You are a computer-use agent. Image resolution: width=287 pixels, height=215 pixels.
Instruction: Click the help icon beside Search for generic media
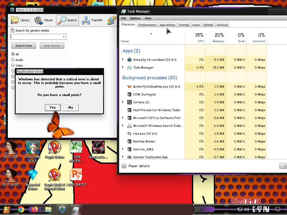pyautogui.click(x=12, y=30)
